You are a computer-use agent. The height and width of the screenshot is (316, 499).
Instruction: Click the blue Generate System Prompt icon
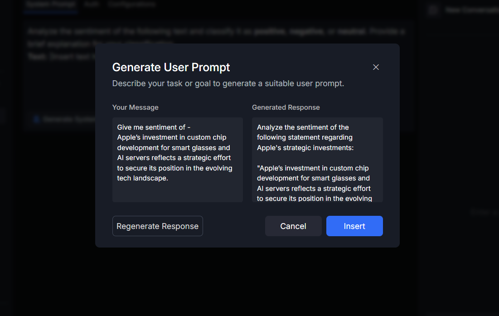coord(37,119)
